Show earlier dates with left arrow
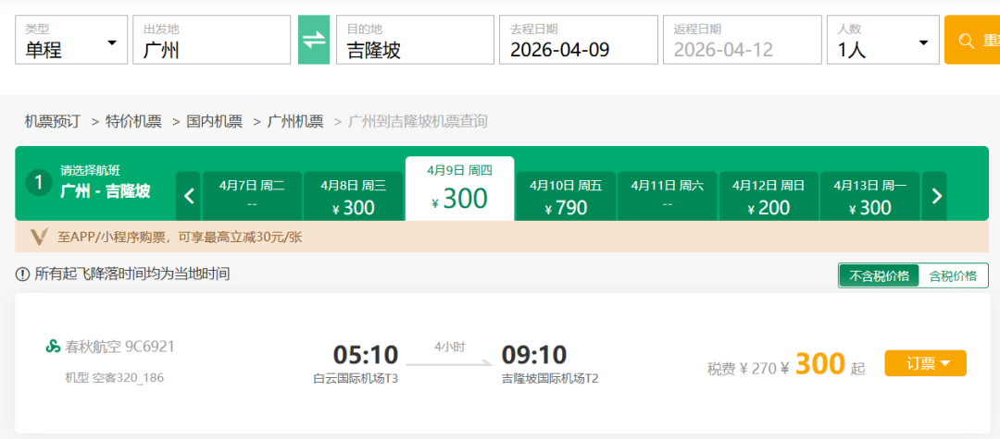1000x439 pixels. coord(189,196)
